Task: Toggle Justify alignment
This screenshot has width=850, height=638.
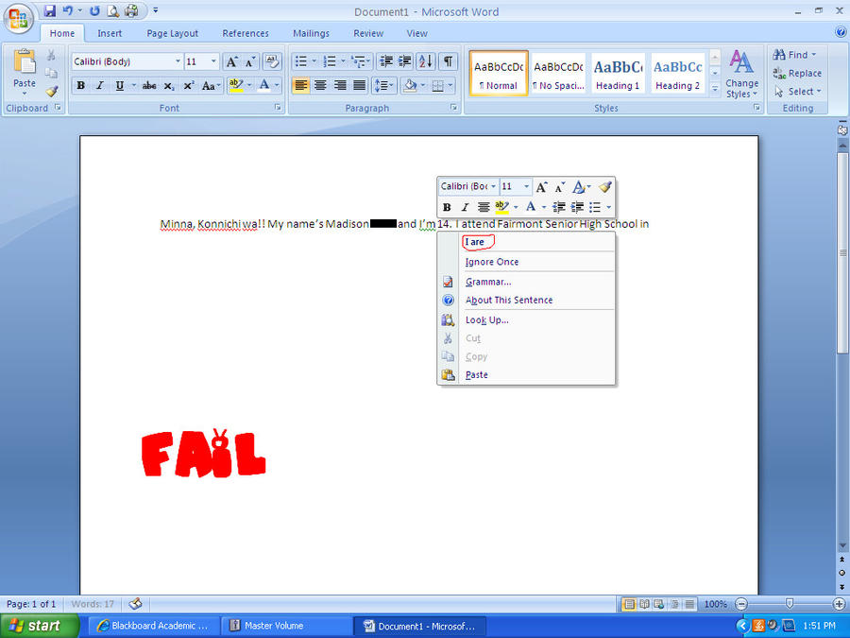Action: (x=360, y=86)
